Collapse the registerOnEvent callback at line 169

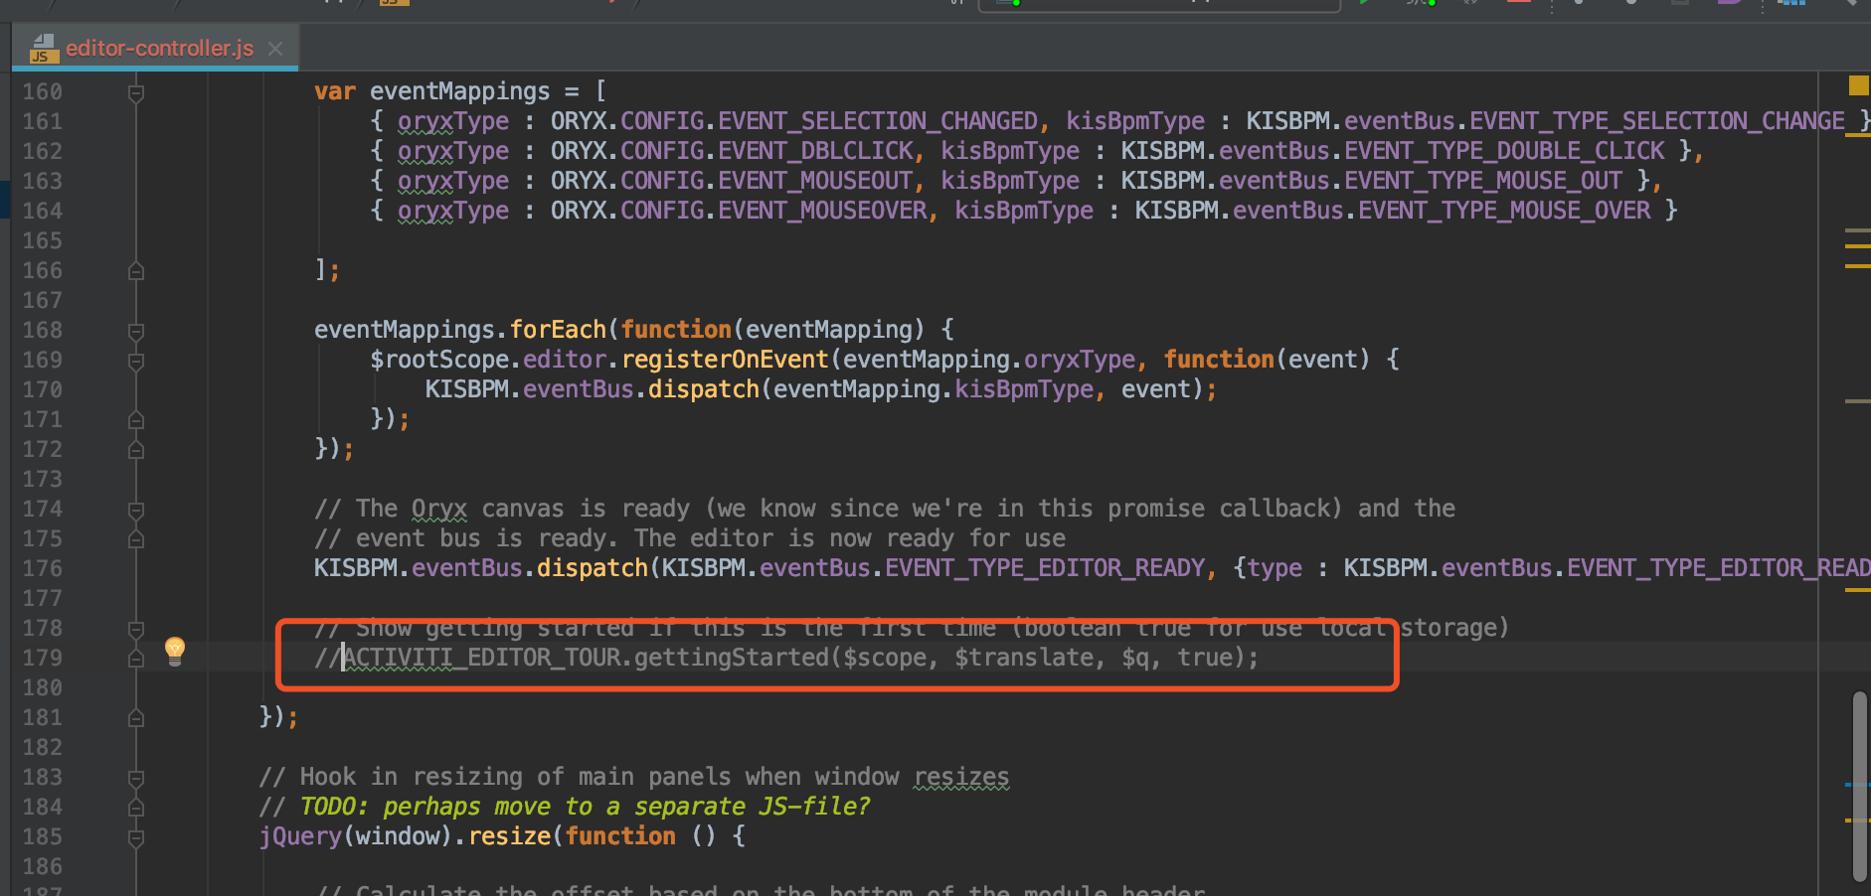pos(136,361)
